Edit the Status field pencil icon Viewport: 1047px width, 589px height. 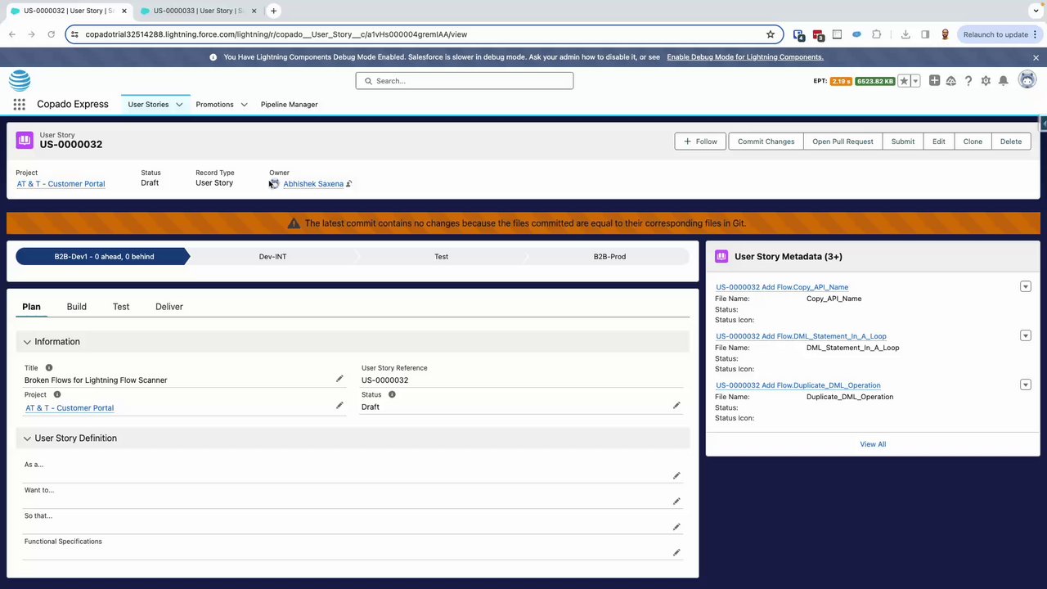pyautogui.click(x=676, y=406)
